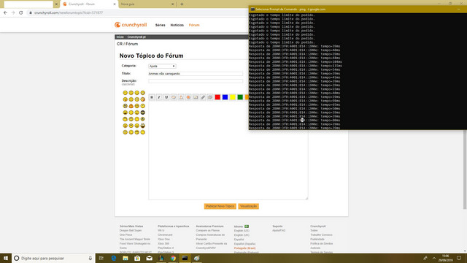
Task: Pick the green text color swatch
Action: pyautogui.click(x=240, y=97)
